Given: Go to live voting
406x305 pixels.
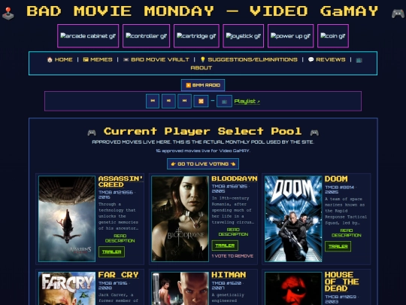Looking at the screenshot, I should [x=203, y=164].
